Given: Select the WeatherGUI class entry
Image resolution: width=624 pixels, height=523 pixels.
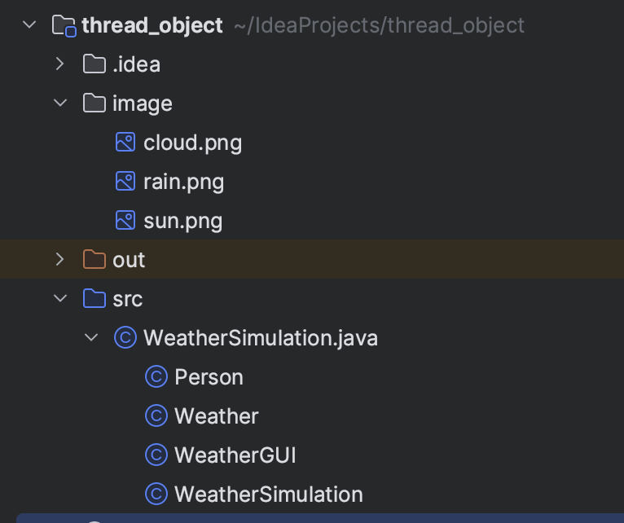Looking at the screenshot, I should pyautogui.click(x=235, y=455).
